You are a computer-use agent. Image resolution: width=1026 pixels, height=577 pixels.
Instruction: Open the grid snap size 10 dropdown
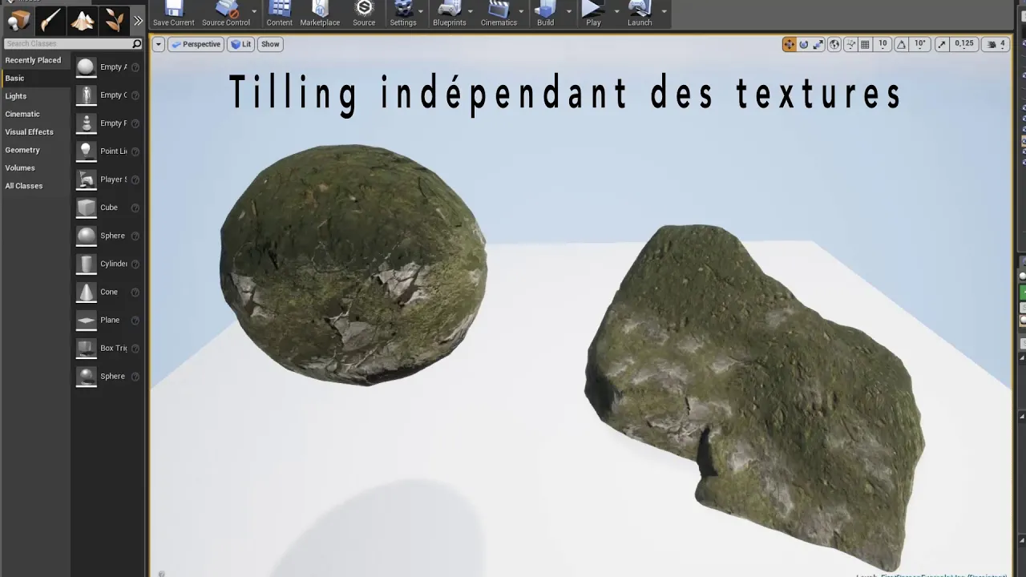point(883,45)
